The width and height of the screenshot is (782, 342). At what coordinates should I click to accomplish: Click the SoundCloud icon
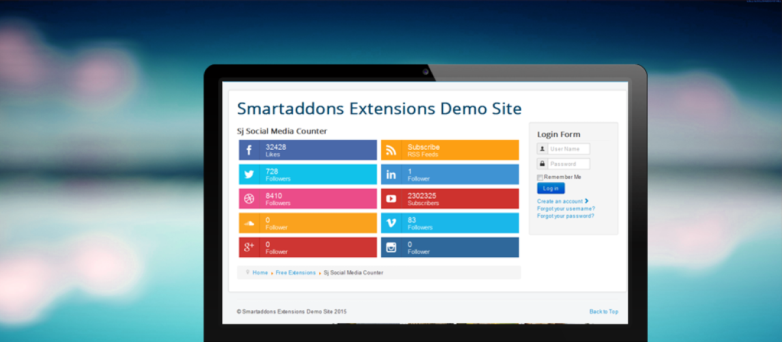pos(249,223)
